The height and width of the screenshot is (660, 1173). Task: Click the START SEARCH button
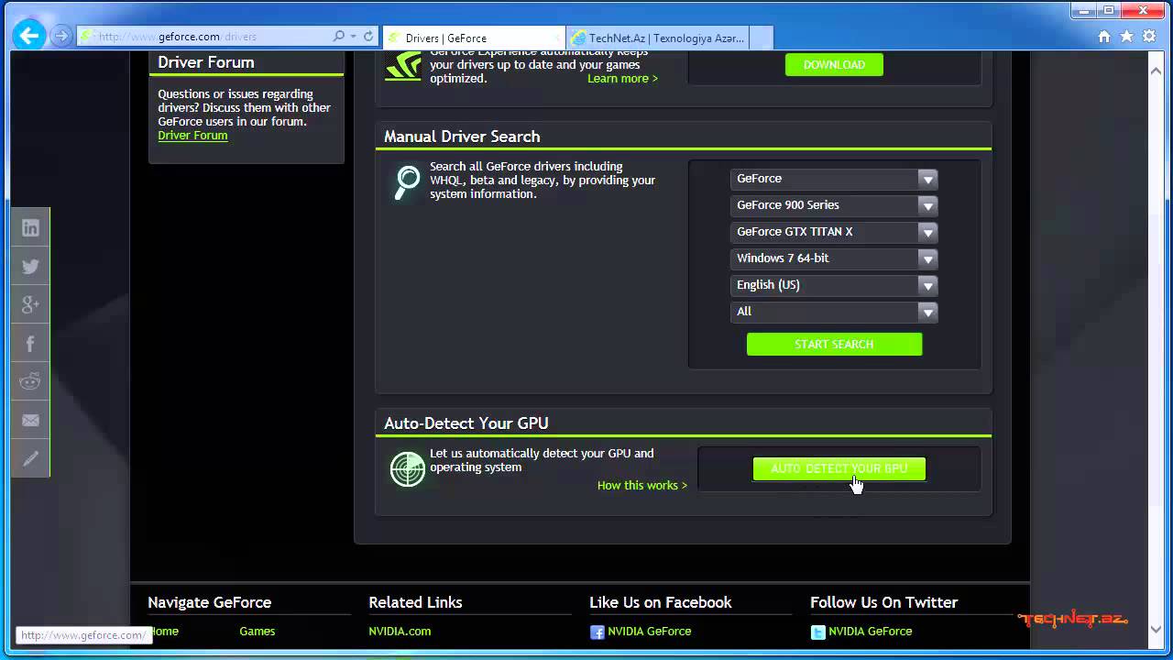coord(834,344)
